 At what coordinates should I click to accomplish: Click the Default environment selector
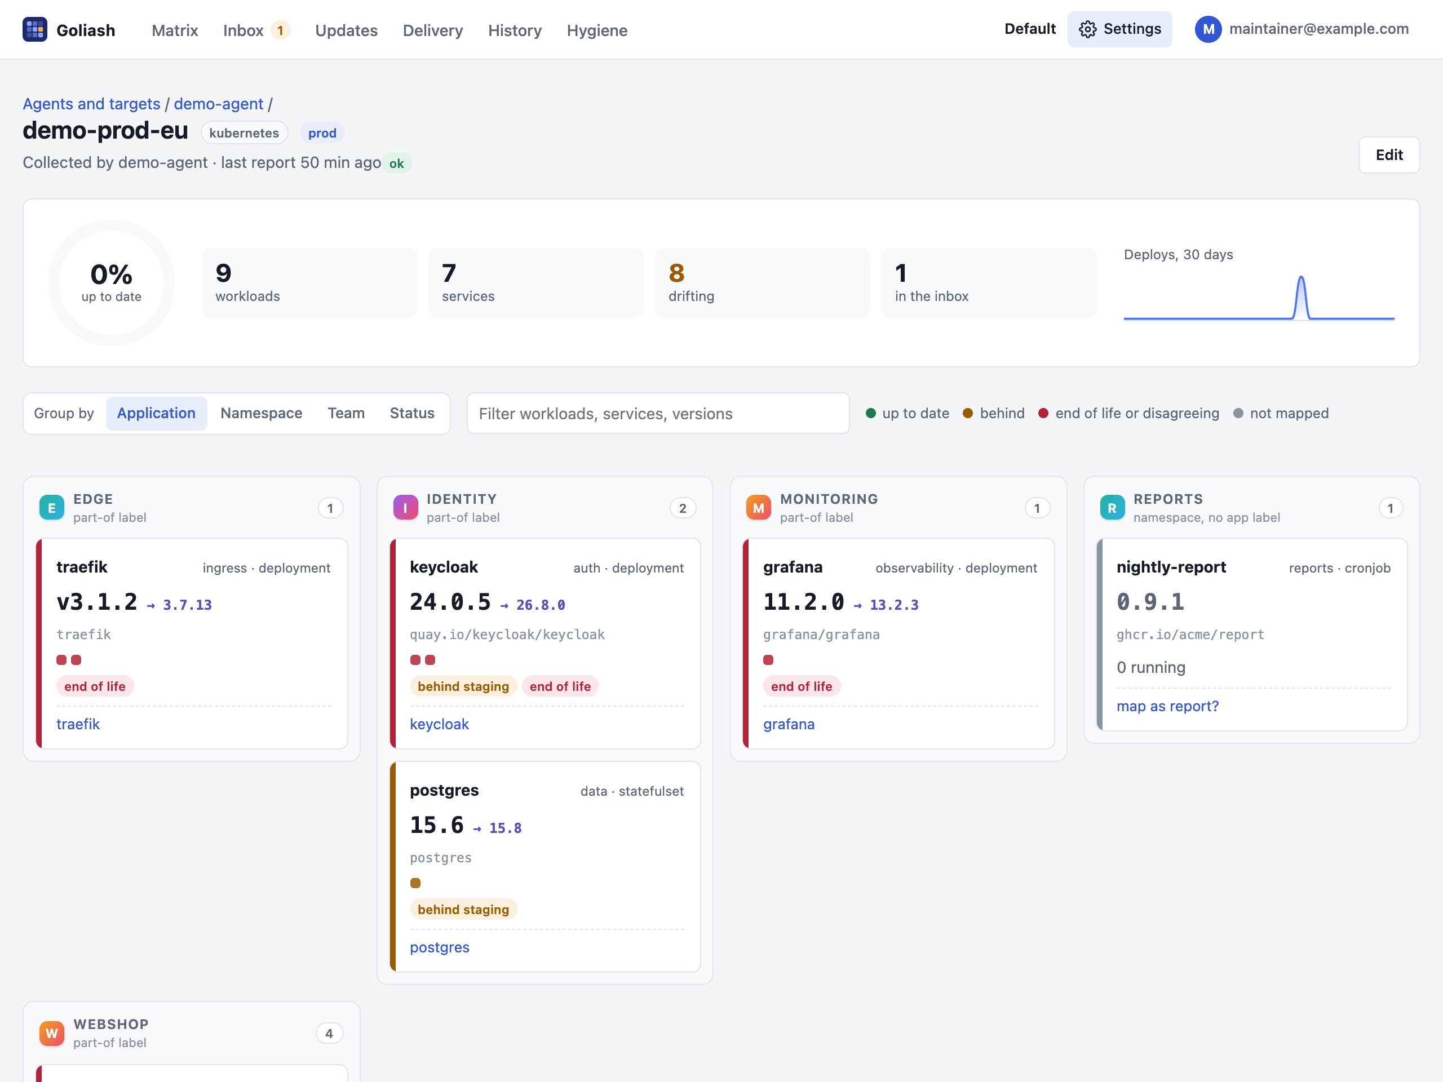[x=1029, y=29]
